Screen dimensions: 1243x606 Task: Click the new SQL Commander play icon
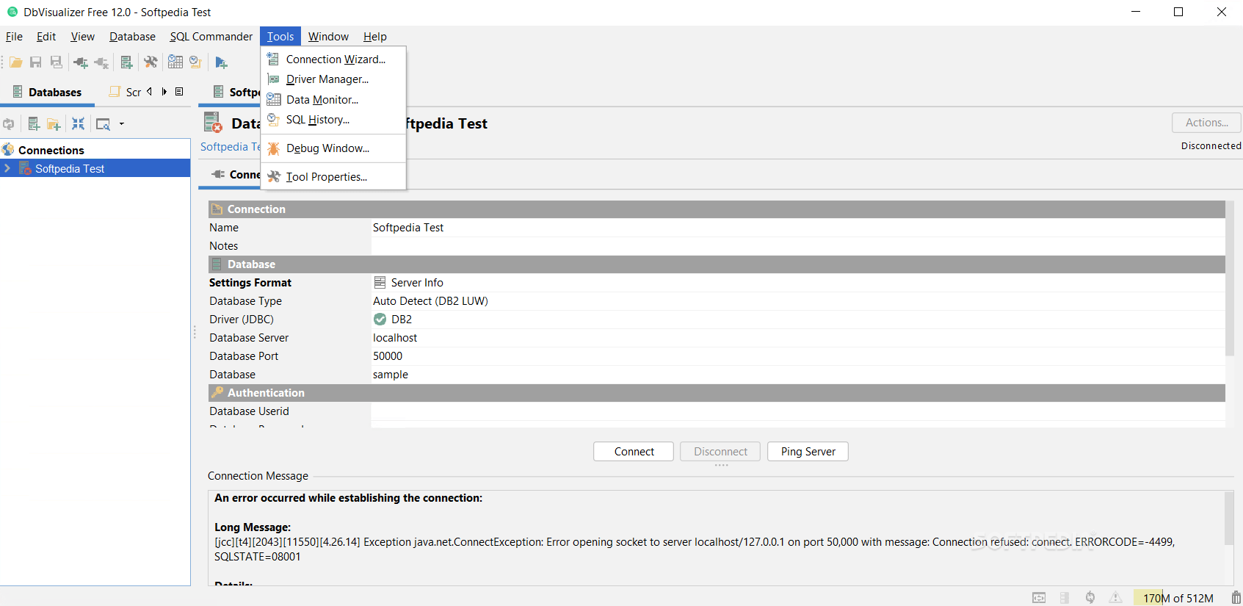(x=221, y=62)
